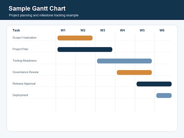The image size is (184, 138).
Task: Click the Sample Gantt Chart title
Action: click(37, 9)
